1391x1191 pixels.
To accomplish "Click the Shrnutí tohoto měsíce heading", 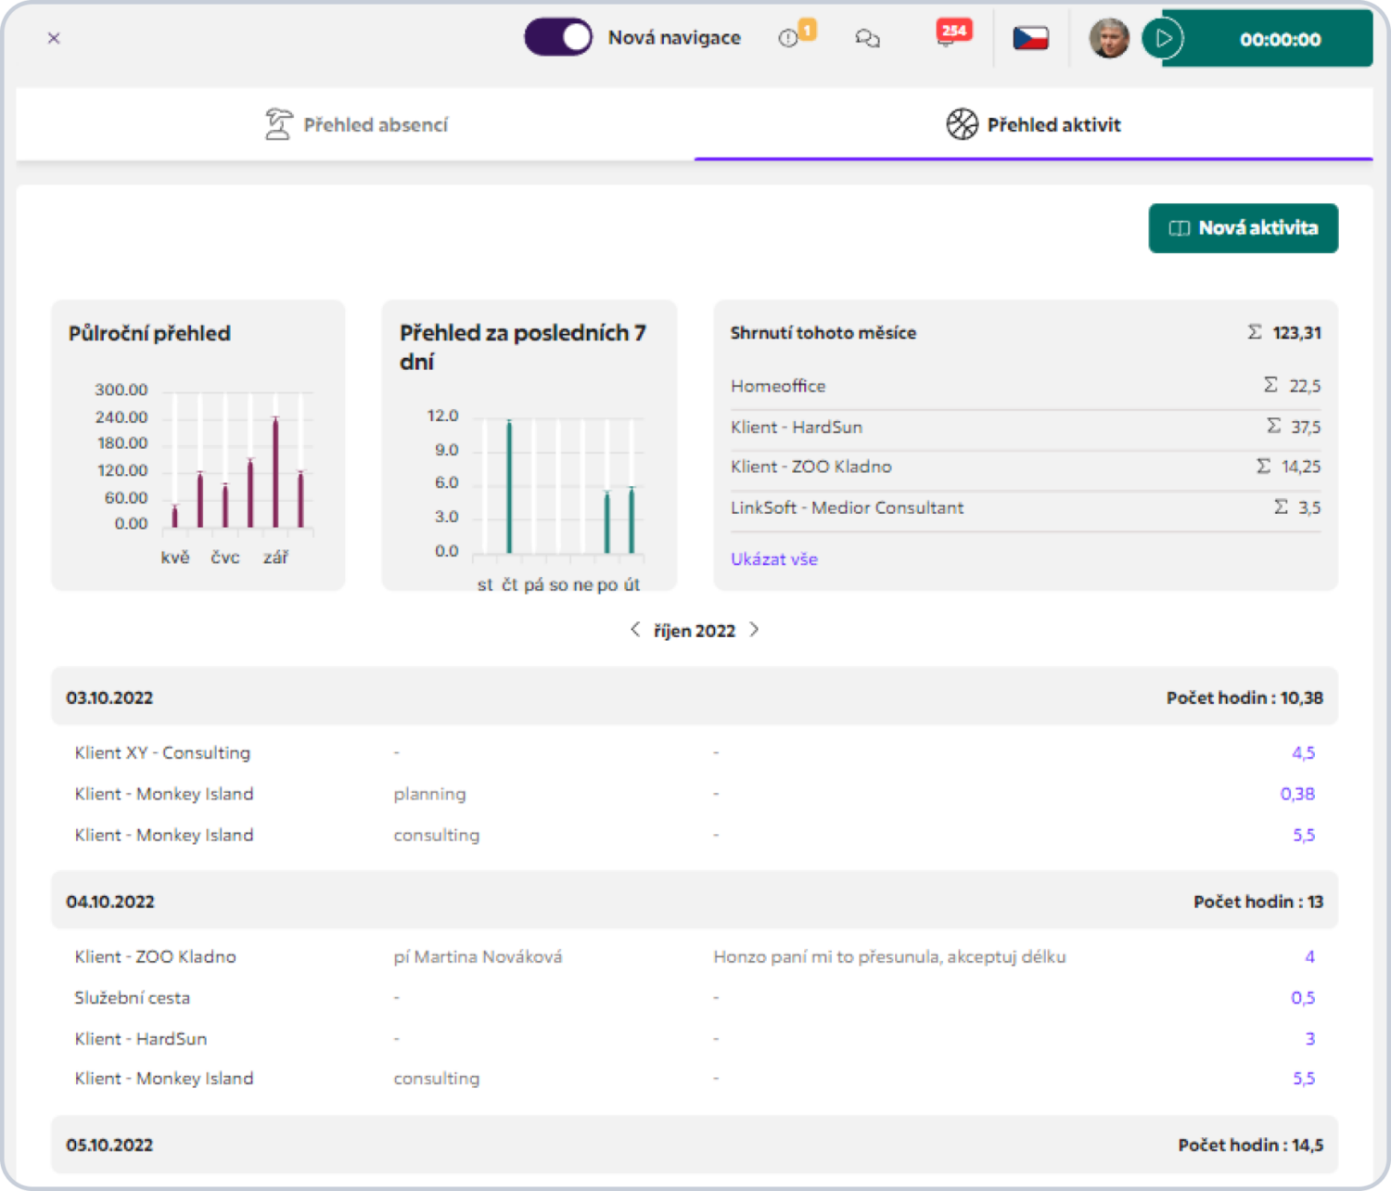I will click(x=823, y=333).
